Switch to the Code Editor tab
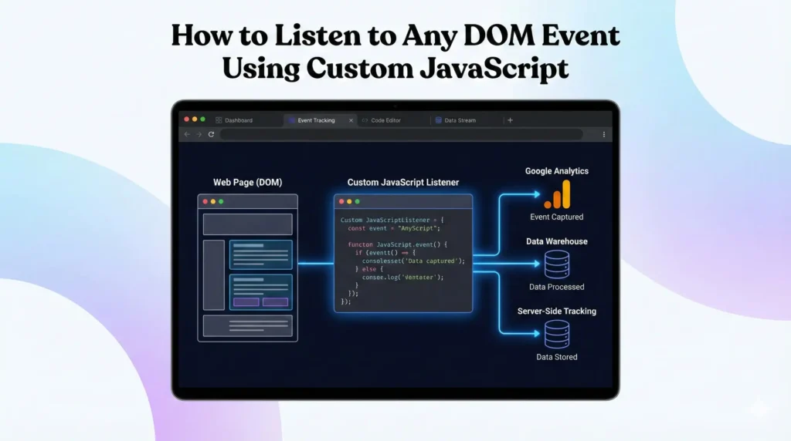This screenshot has height=441, width=791. pos(385,120)
